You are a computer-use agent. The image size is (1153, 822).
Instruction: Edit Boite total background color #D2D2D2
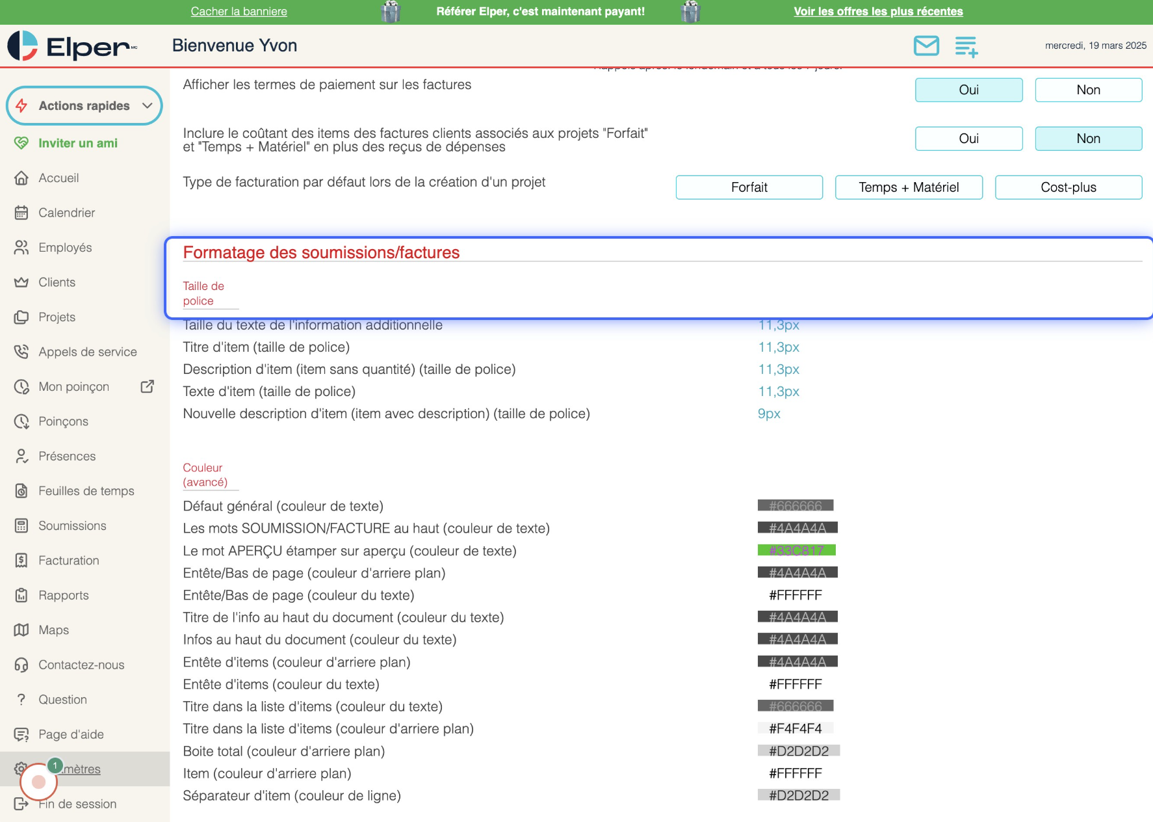(x=799, y=751)
